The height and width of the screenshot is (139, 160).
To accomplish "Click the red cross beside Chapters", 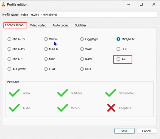I will [111, 108].
